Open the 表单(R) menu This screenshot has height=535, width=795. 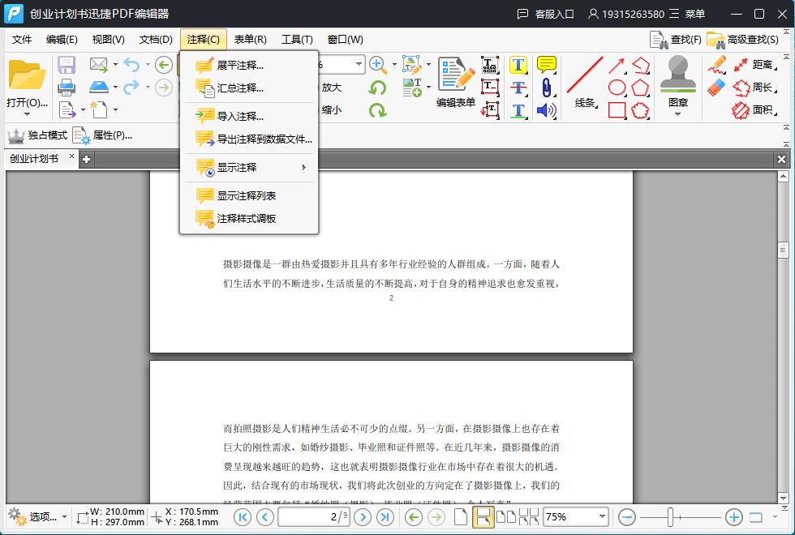248,39
